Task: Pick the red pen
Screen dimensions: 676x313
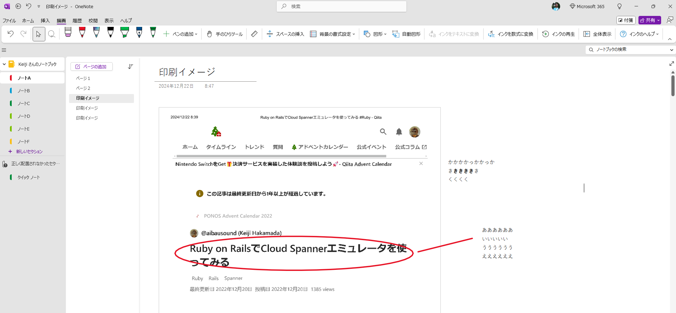Action: [x=82, y=32]
